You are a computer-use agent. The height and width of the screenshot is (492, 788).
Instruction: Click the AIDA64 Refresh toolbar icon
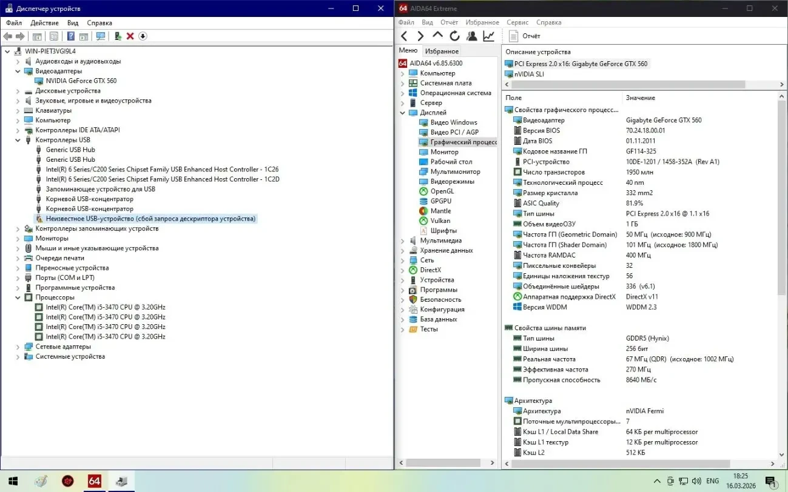coord(454,36)
